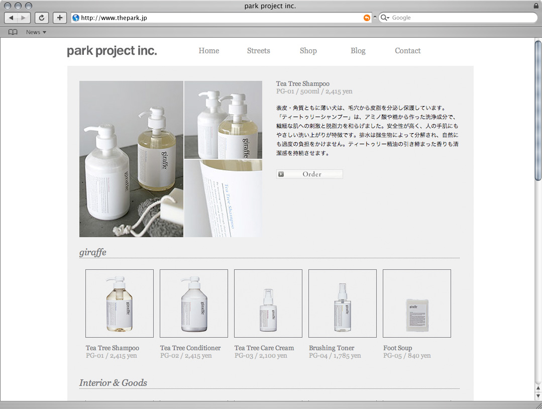Open the Shop navigation link
The width and height of the screenshot is (542, 409).
point(308,51)
